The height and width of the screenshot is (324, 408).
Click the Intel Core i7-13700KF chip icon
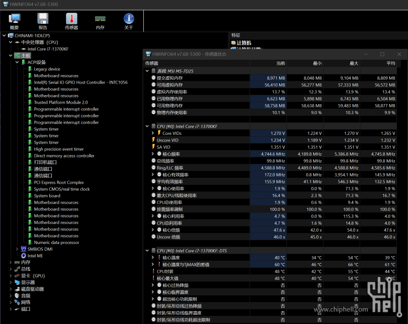tap(24, 49)
